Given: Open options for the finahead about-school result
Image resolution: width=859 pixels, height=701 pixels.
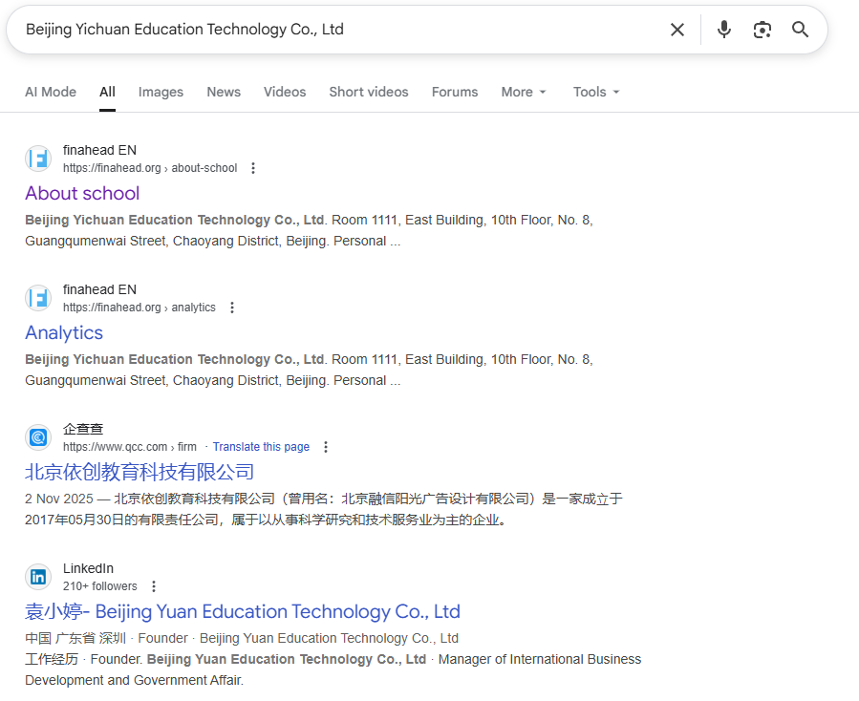Looking at the screenshot, I should click(x=253, y=168).
